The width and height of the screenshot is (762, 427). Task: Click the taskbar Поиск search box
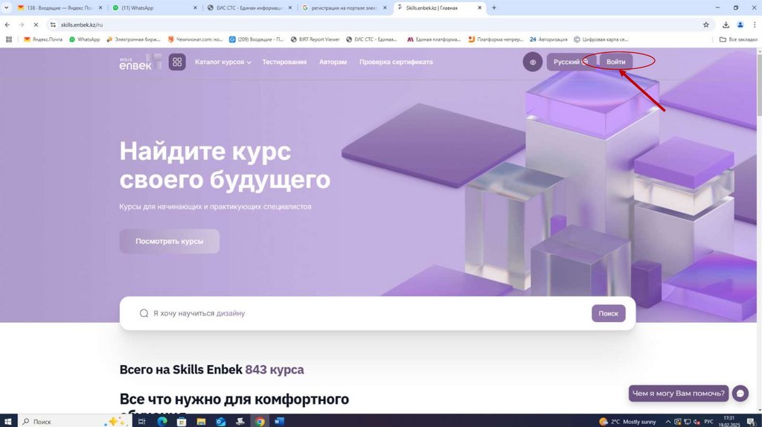pyautogui.click(x=75, y=421)
